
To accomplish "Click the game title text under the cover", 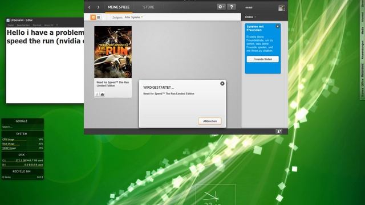I will pyautogui.click(x=113, y=84).
